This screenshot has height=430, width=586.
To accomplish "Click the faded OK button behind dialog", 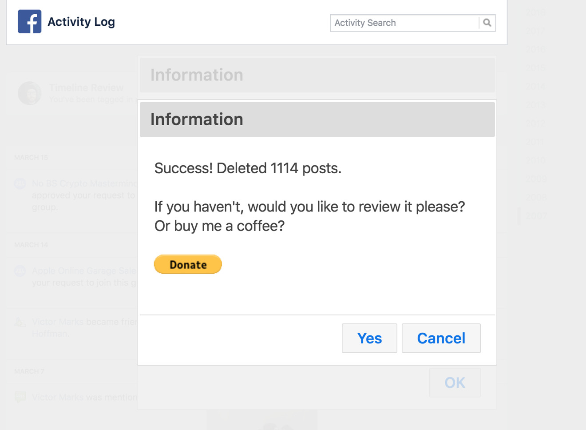I will click(x=455, y=382).
